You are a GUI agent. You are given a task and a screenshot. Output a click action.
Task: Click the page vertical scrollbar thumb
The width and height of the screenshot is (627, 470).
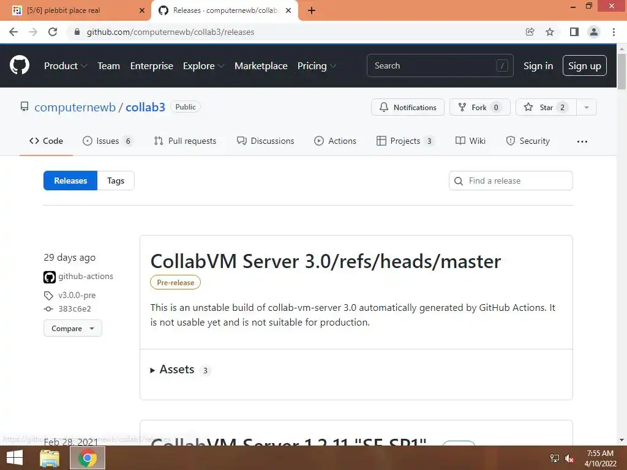[x=621, y=72]
